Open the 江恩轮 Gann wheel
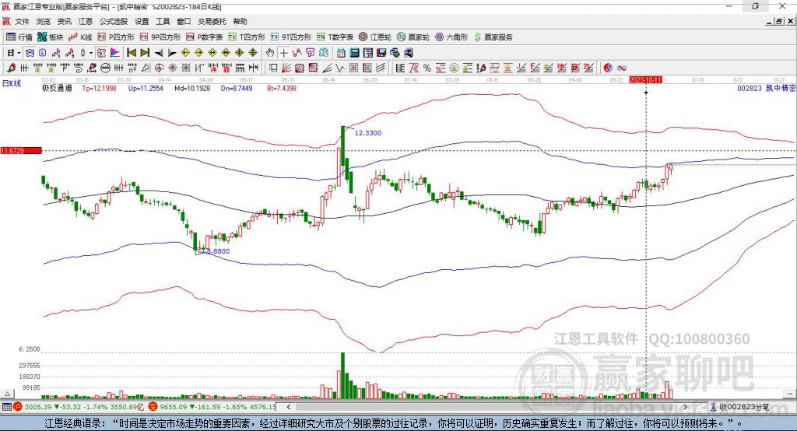The width and height of the screenshot is (797, 431). (375, 37)
